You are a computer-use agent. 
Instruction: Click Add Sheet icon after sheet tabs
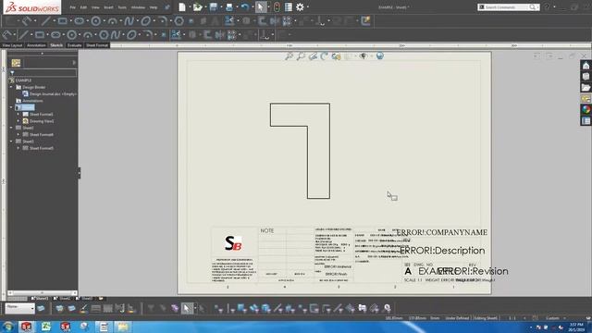point(101,299)
